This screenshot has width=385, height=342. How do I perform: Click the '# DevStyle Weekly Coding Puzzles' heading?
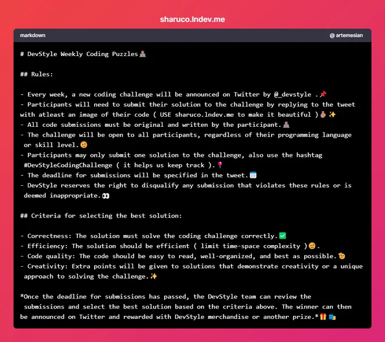coord(79,54)
